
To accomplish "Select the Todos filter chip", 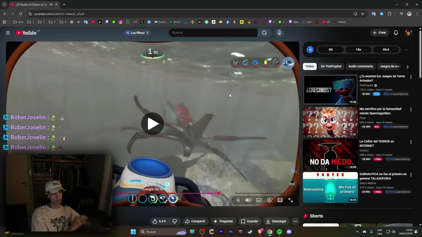I will click(x=310, y=66).
